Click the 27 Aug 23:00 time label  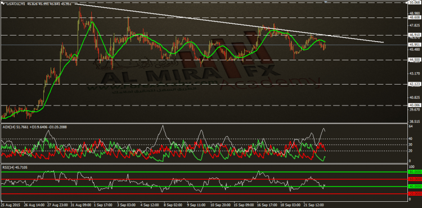coord(57,205)
